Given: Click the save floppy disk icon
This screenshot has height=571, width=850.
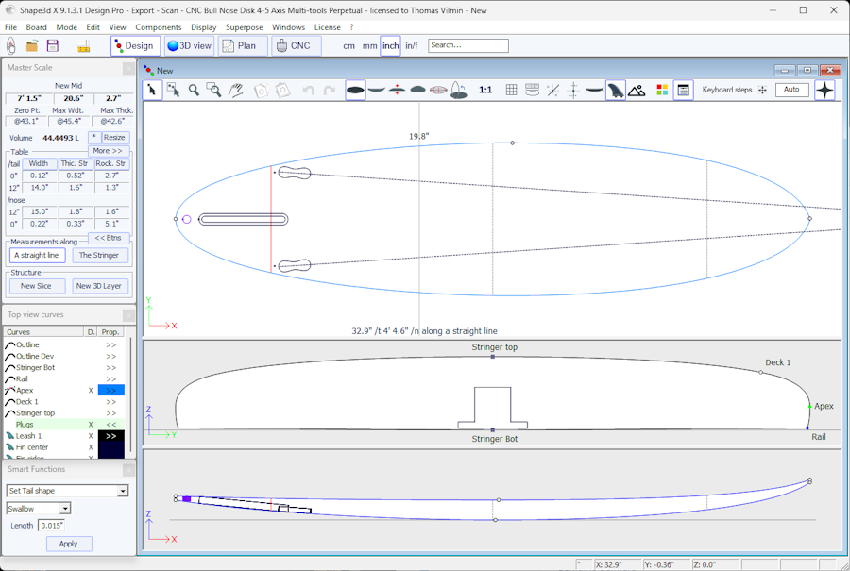Looking at the screenshot, I should coord(53,45).
